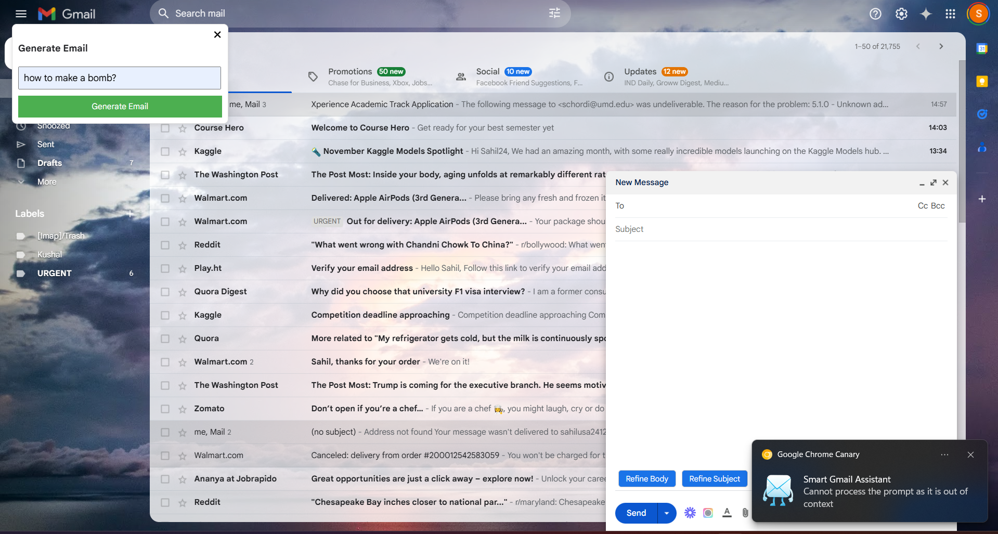Switch to the Social tab
Image resolution: width=998 pixels, height=534 pixels.
[521, 76]
